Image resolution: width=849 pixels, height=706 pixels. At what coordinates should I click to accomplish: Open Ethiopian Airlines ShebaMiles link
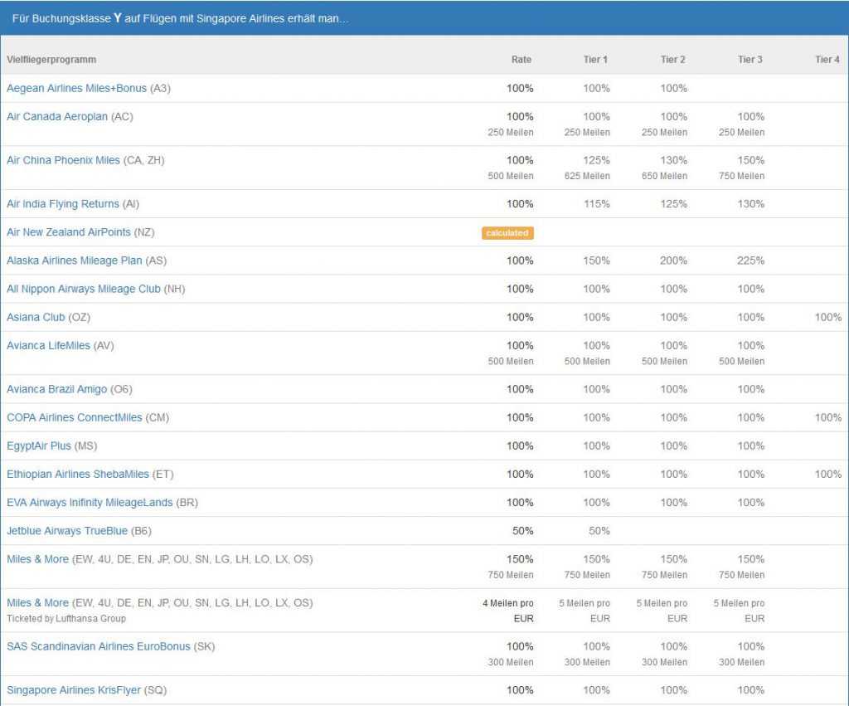(x=77, y=474)
